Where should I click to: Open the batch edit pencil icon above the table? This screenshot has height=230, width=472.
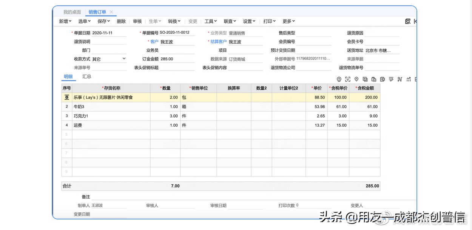click(391, 79)
